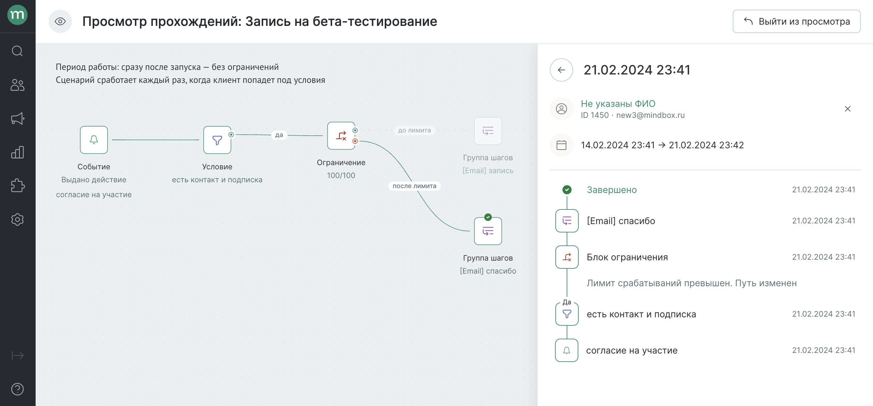Click 'есть контакт и подписка' timeline text
Viewport: 873px width, 406px height.
pos(641,314)
